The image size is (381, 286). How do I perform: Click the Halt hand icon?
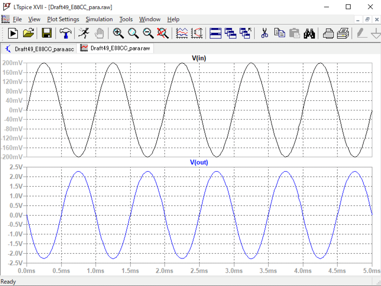[x=99, y=33]
